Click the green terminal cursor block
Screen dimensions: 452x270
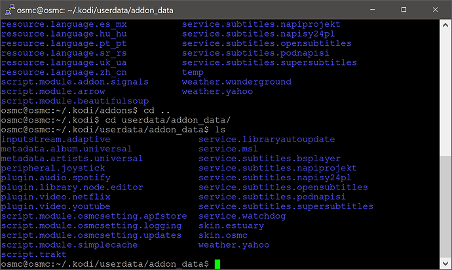pos(217,264)
